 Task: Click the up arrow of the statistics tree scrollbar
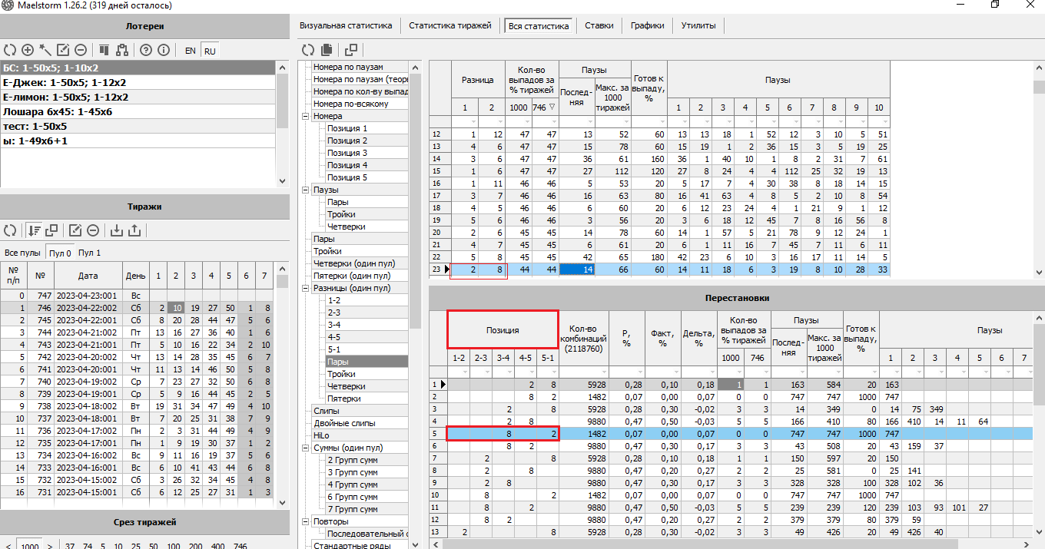[415, 67]
